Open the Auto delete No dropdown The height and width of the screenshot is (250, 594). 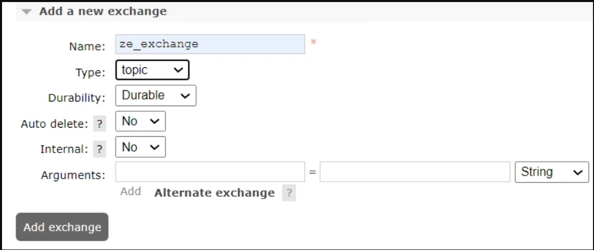point(140,121)
